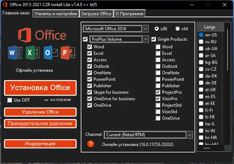Click the orange question mark help icon

[91, 144]
